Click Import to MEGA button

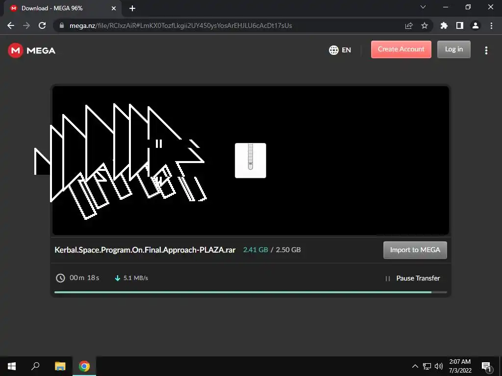(x=415, y=250)
